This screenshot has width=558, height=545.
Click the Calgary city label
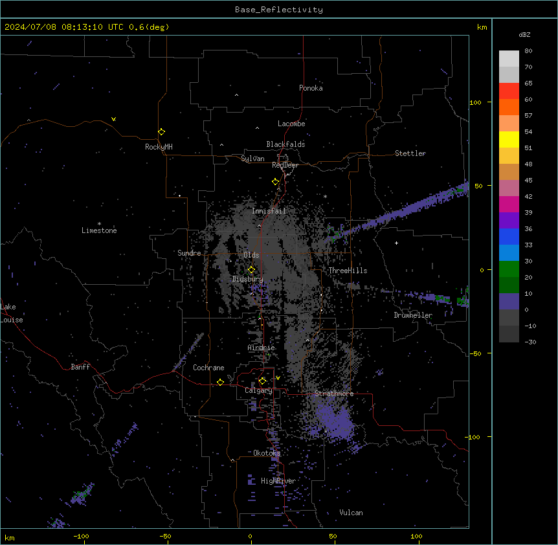click(x=258, y=390)
